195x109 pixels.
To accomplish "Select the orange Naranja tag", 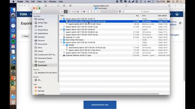I will click(x=41, y=91).
